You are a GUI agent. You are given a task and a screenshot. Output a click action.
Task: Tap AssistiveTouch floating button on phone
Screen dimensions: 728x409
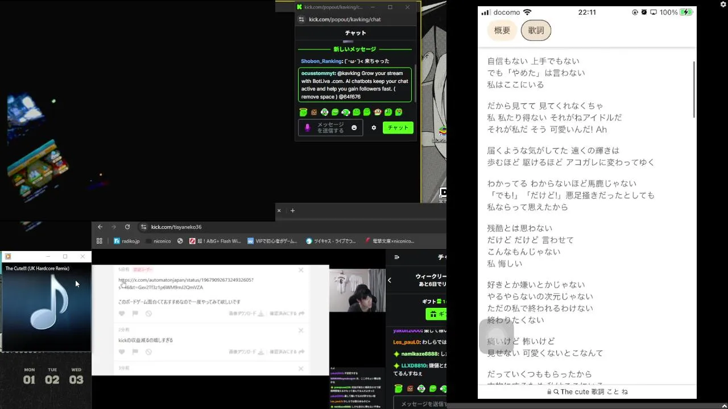[x=497, y=336]
